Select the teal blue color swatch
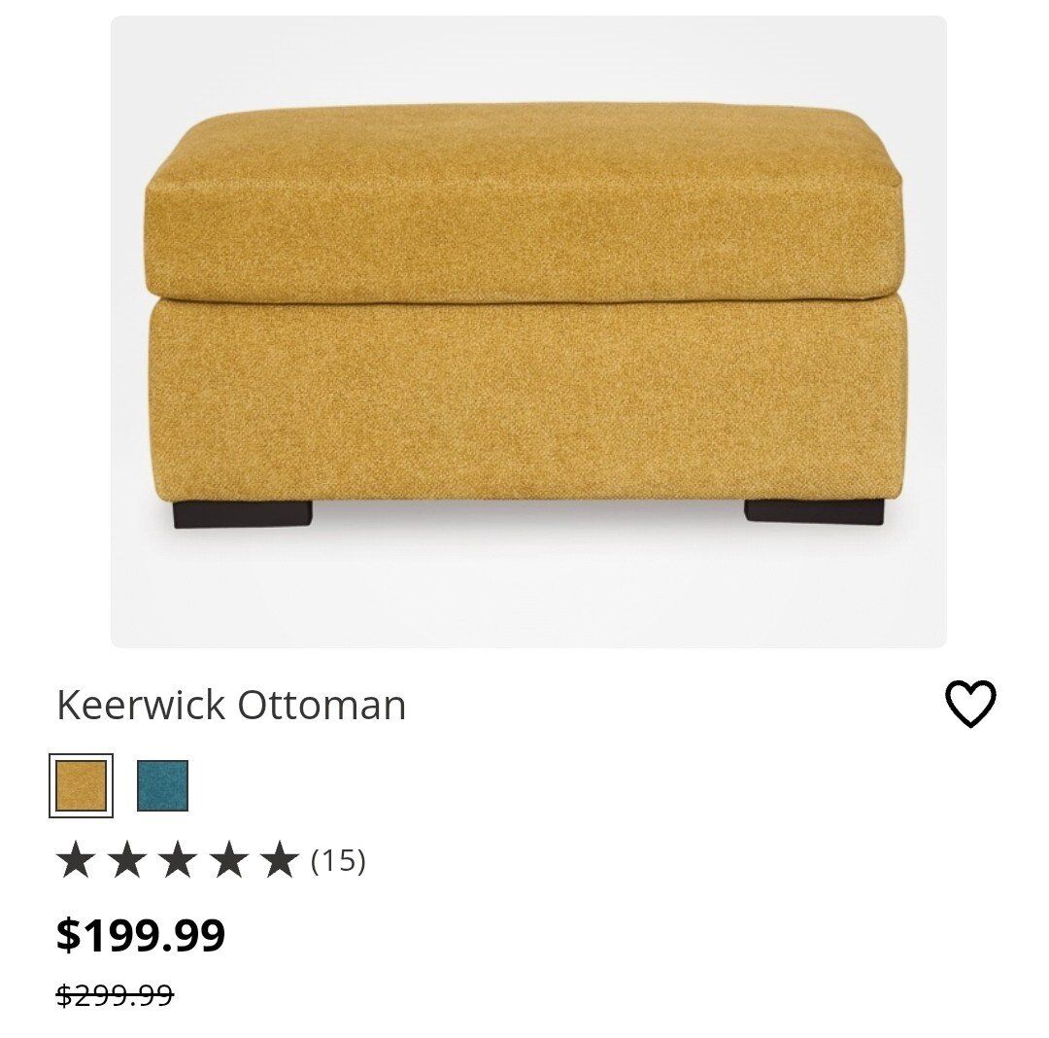Viewport: 1049px width, 1038px height. [162, 785]
